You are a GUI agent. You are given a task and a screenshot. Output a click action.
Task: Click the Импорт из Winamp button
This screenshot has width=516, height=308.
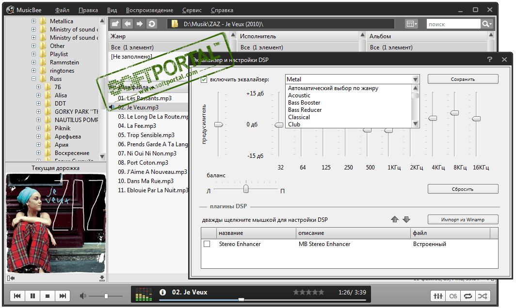463,219
